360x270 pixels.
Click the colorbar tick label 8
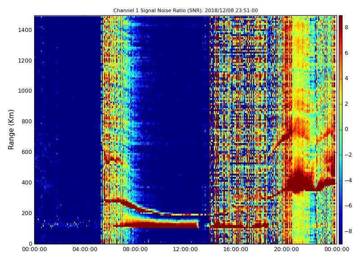[x=346, y=27]
